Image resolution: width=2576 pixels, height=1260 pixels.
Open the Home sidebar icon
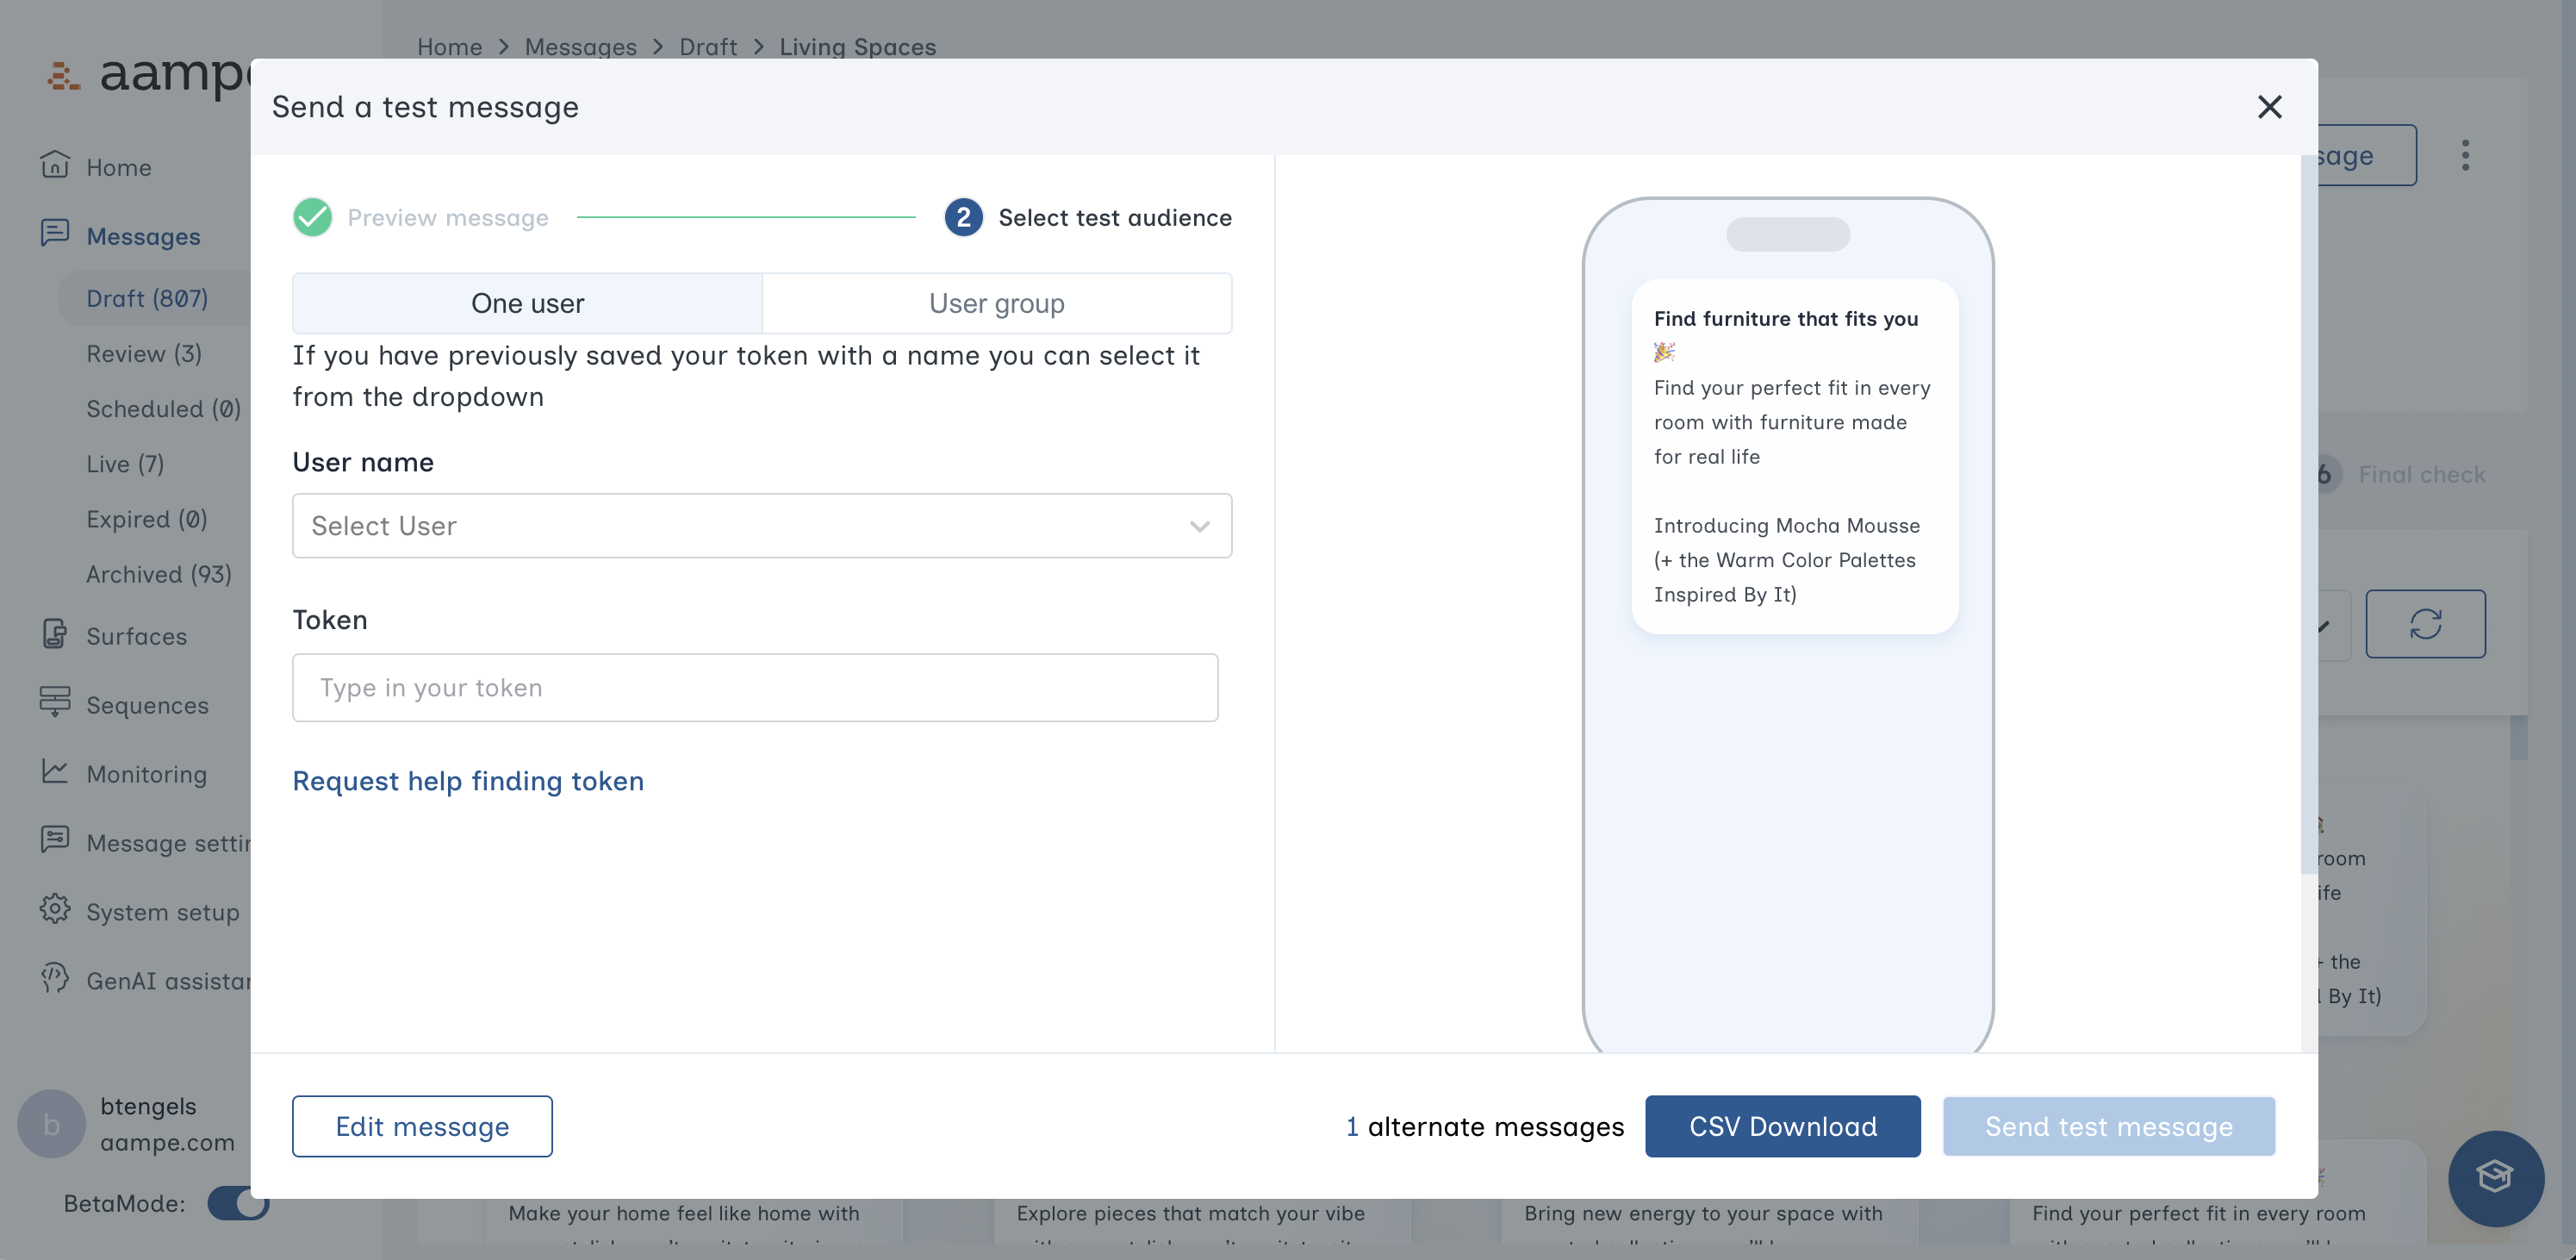click(x=55, y=166)
